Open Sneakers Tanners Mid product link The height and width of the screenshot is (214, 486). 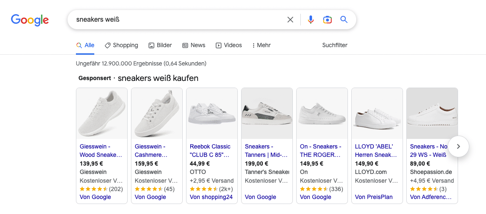tap(266, 151)
